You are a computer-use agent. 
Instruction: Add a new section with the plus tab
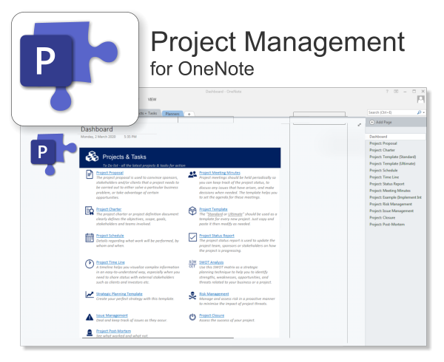[189, 114]
